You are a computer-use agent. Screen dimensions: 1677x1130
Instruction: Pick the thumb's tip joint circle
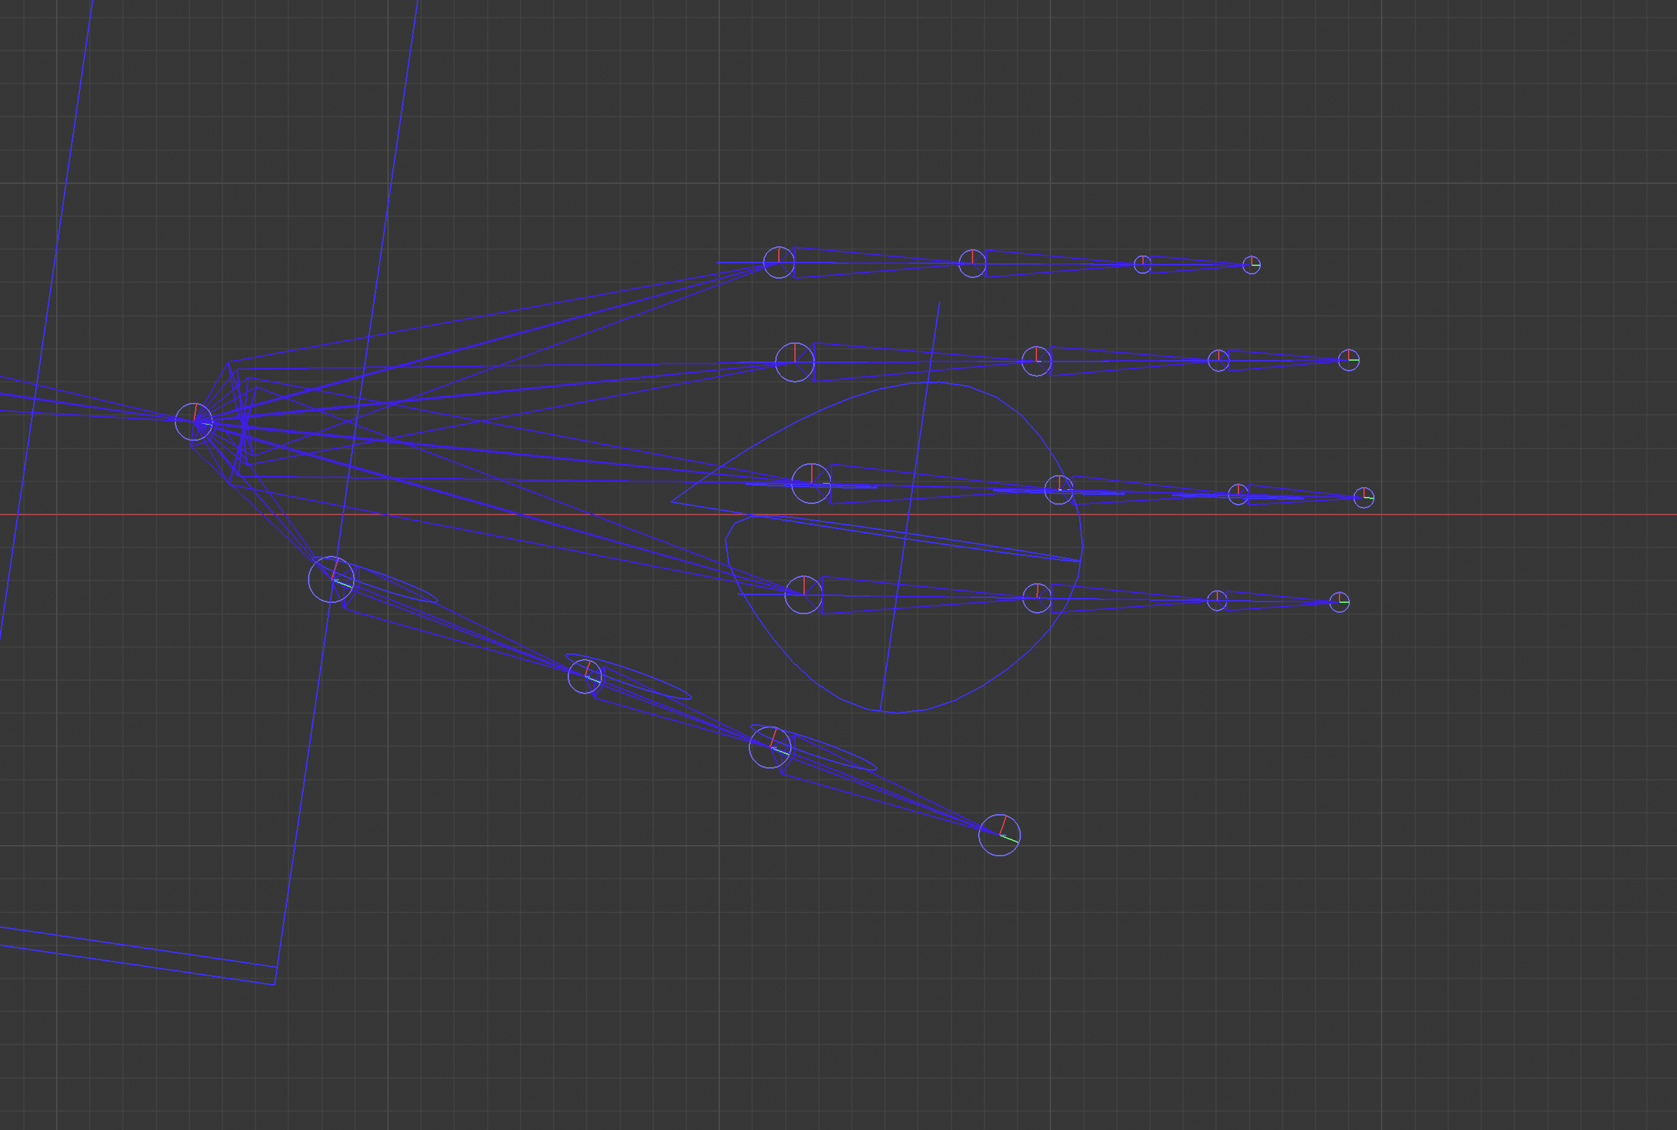click(x=999, y=835)
